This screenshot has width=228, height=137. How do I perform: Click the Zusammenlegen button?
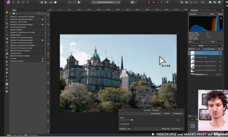click(155, 113)
